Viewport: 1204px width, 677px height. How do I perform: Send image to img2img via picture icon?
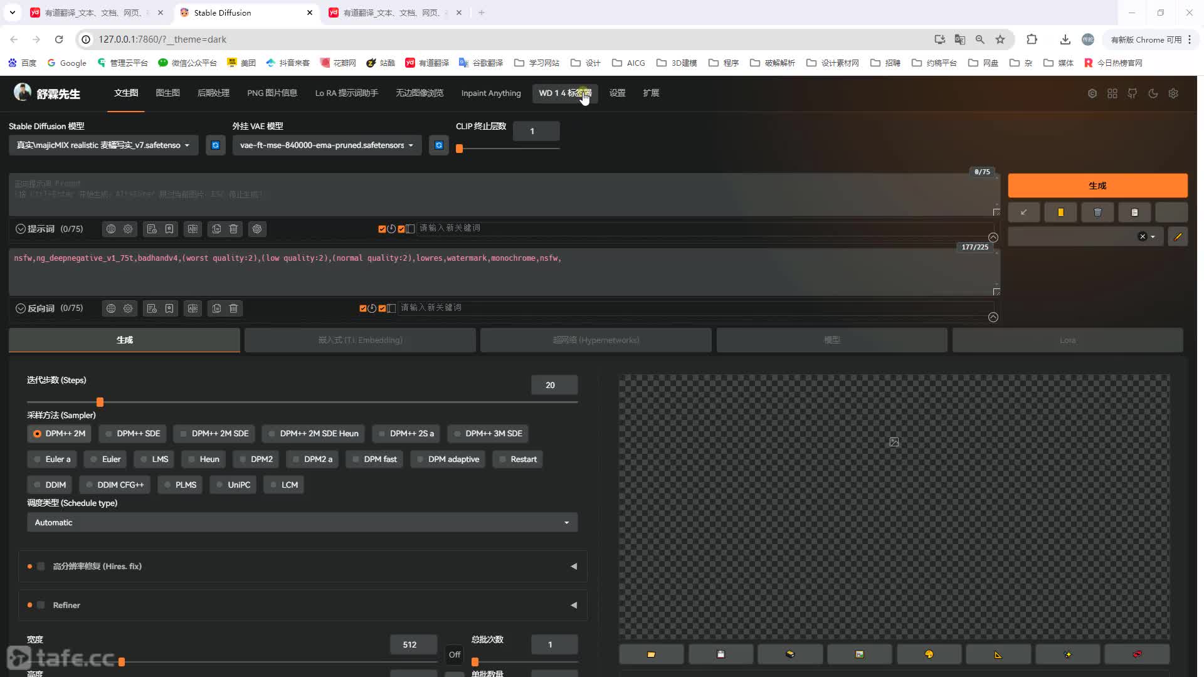coord(859,654)
